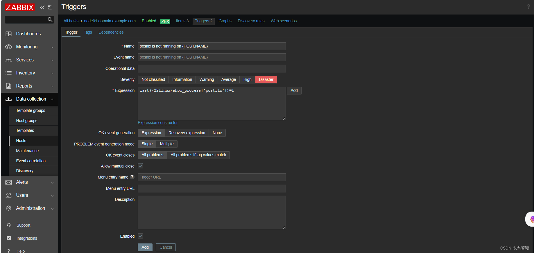Screen dimensions: 534x253
Task: Set severity to Average
Action: (229, 80)
